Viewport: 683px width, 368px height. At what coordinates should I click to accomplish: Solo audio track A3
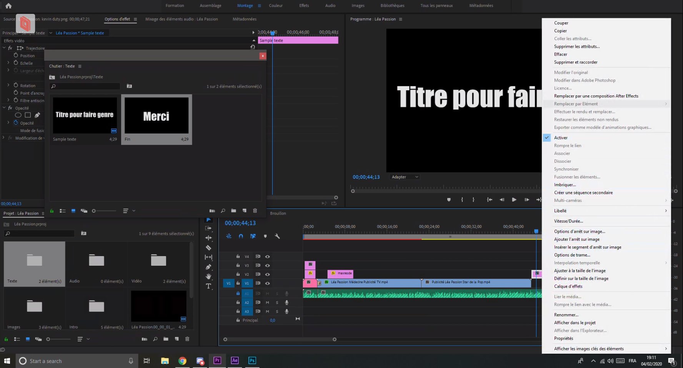(x=277, y=311)
